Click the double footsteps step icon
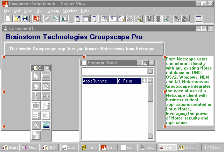 coord(185,19)
